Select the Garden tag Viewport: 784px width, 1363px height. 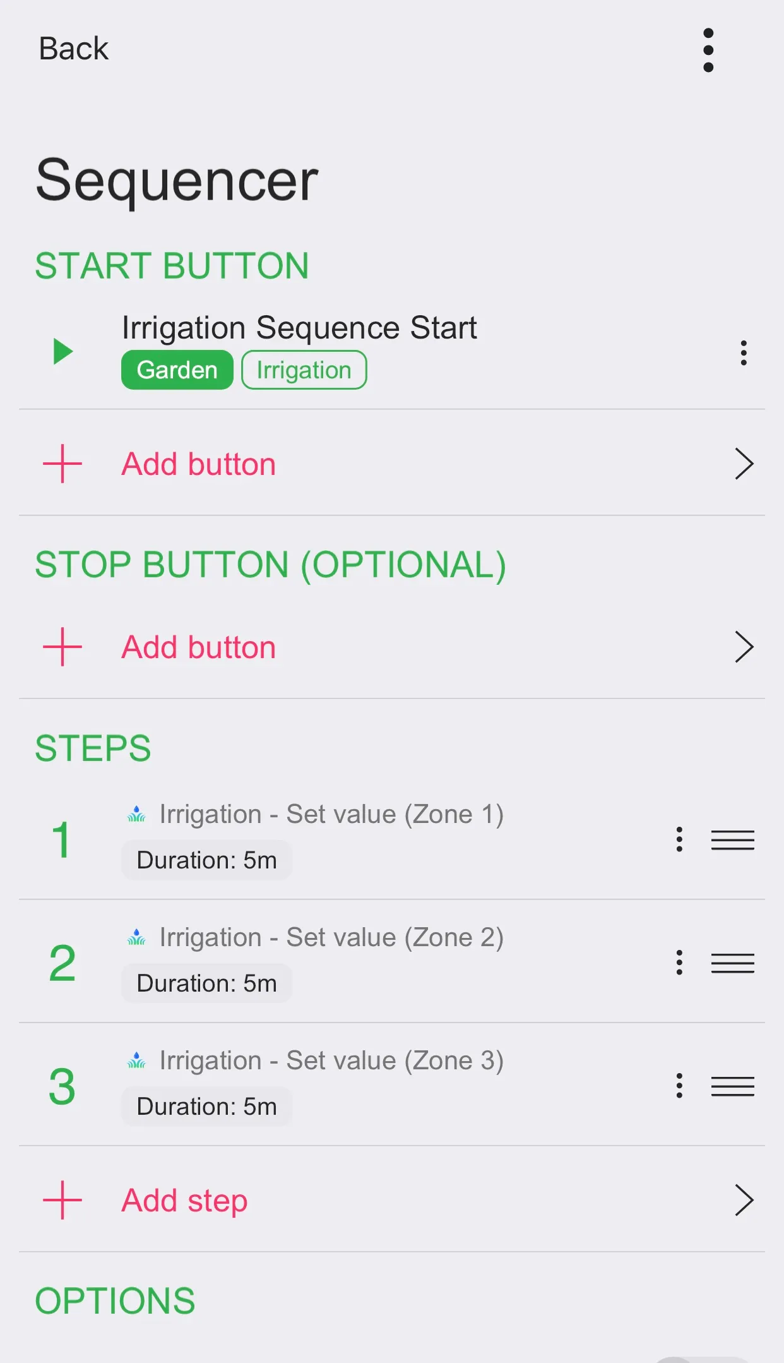click(x=177, y=370)
